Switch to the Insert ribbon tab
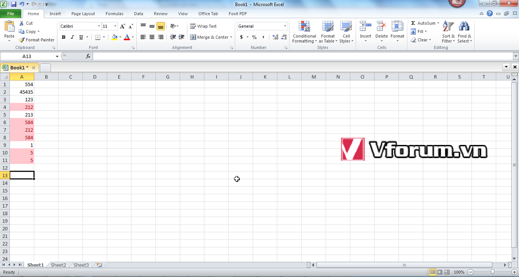The image size is (519, 277). [x=55, y=14]
